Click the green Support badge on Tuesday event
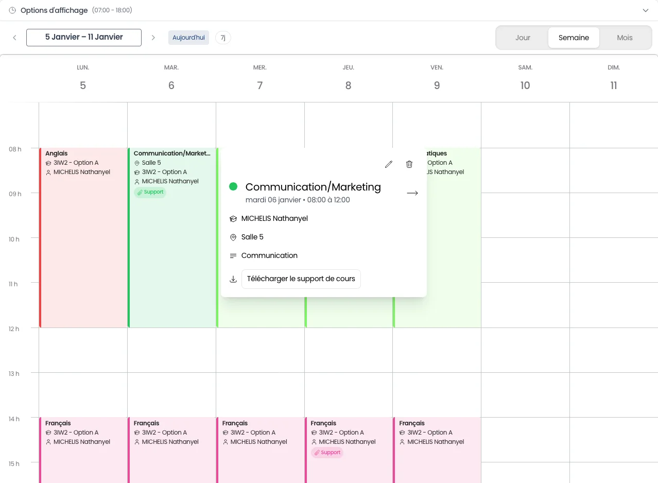 tap(150, 192)
